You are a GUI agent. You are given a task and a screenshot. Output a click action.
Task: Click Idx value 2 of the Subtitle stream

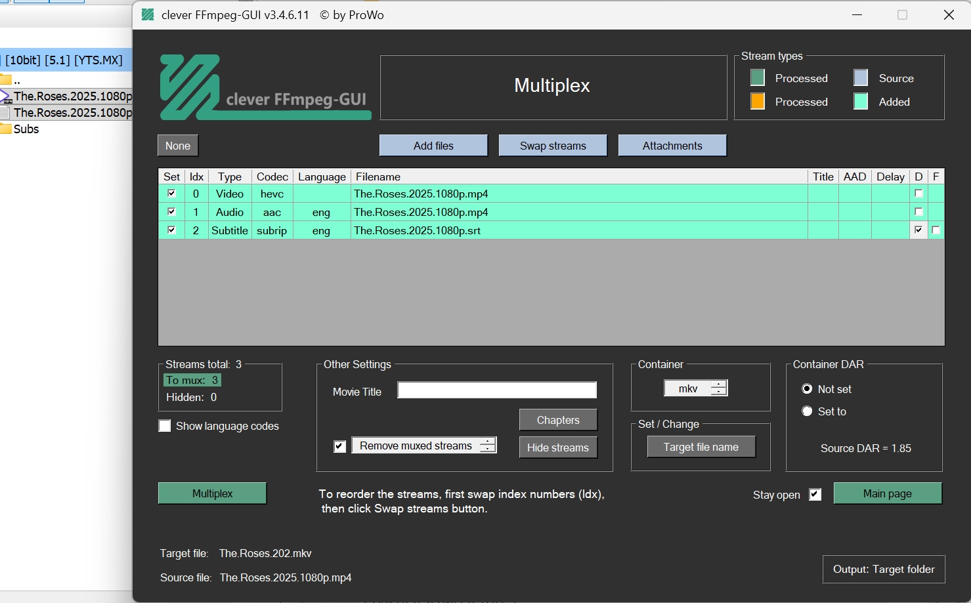(x=196, y=230)
